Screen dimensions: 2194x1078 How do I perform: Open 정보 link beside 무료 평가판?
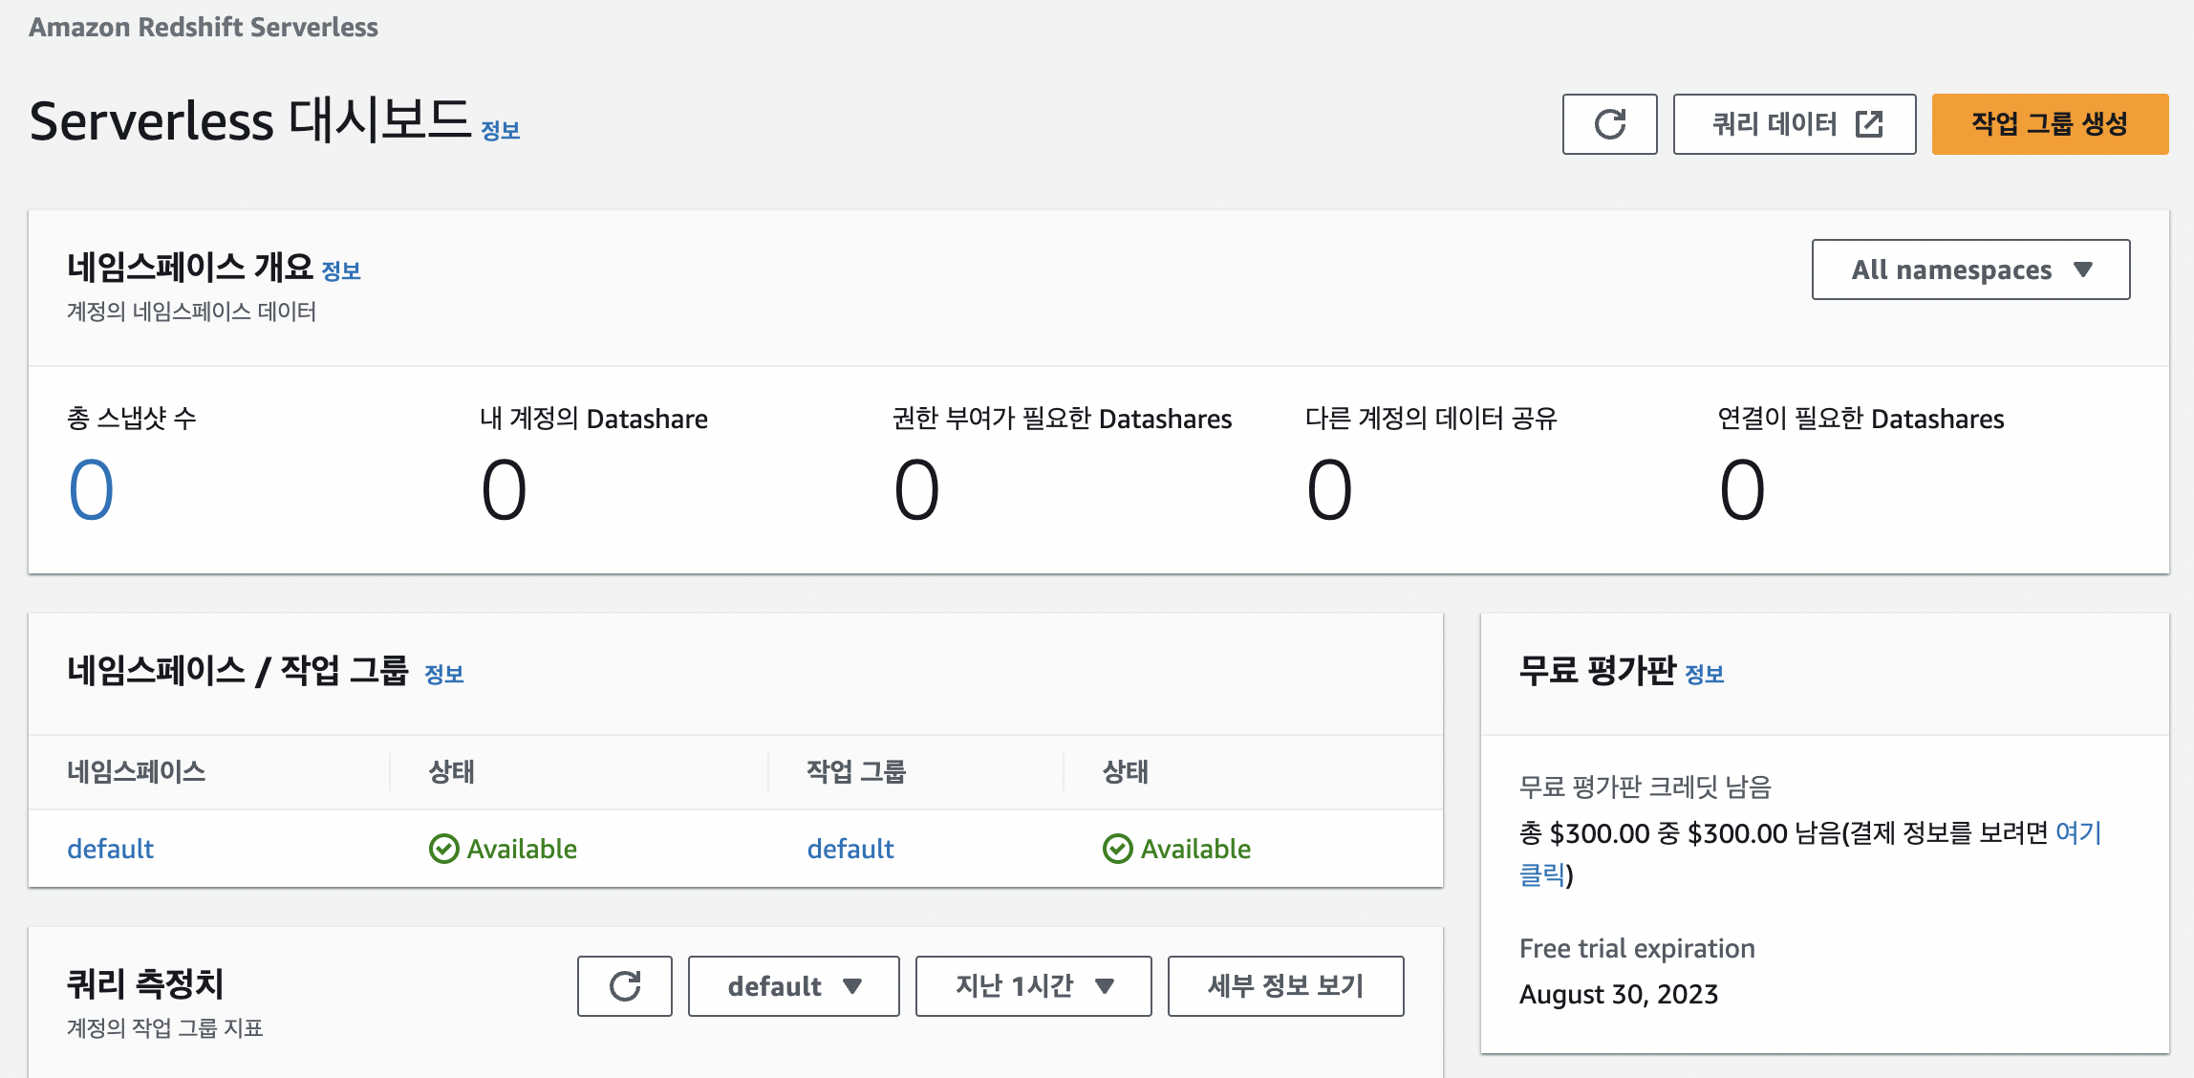click(1704, 675)
